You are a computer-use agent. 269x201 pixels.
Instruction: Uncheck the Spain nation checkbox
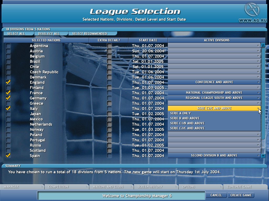8,155
